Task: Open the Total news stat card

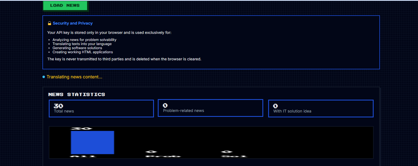Action: pos(101,108)
